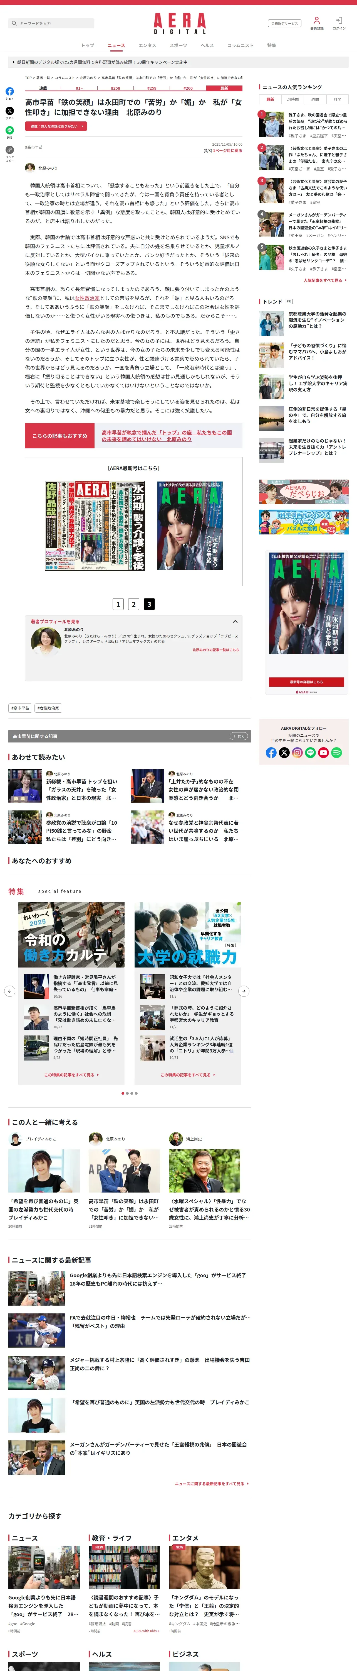This screenshot has height=1671, width=357.
Task: Follow AERA on Facebook in follow box
Action: point(271,753)
